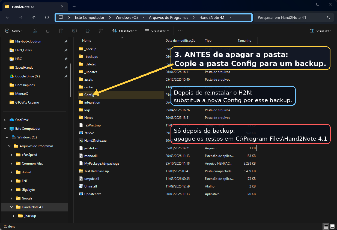Click the Copy toolbar icon
The image size is (337, 230).
pos(48,31)
